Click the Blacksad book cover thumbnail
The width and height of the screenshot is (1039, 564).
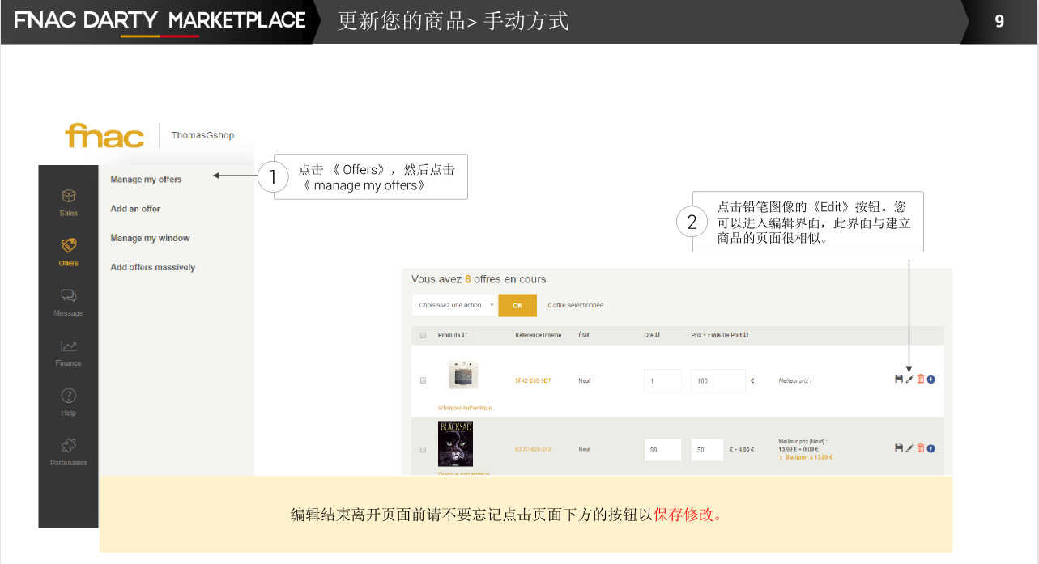(x=455, y=443)
